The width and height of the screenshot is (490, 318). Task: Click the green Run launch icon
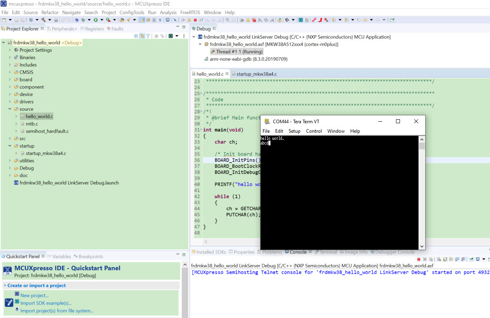point(96,20)
